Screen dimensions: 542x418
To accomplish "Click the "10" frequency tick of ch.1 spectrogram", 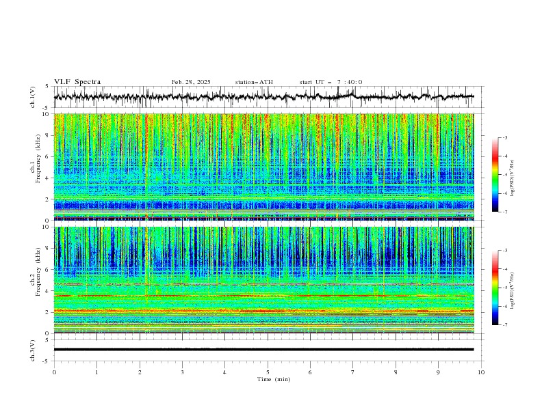I will [47, 114].
